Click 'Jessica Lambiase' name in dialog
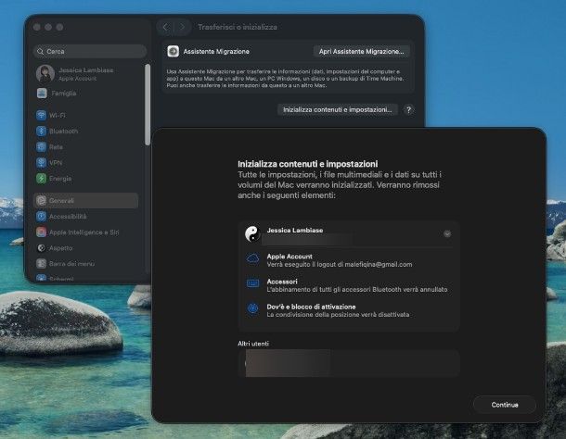The height and width of the screenshot is (439, 566). pyautogui.click(x=295, y=231)
